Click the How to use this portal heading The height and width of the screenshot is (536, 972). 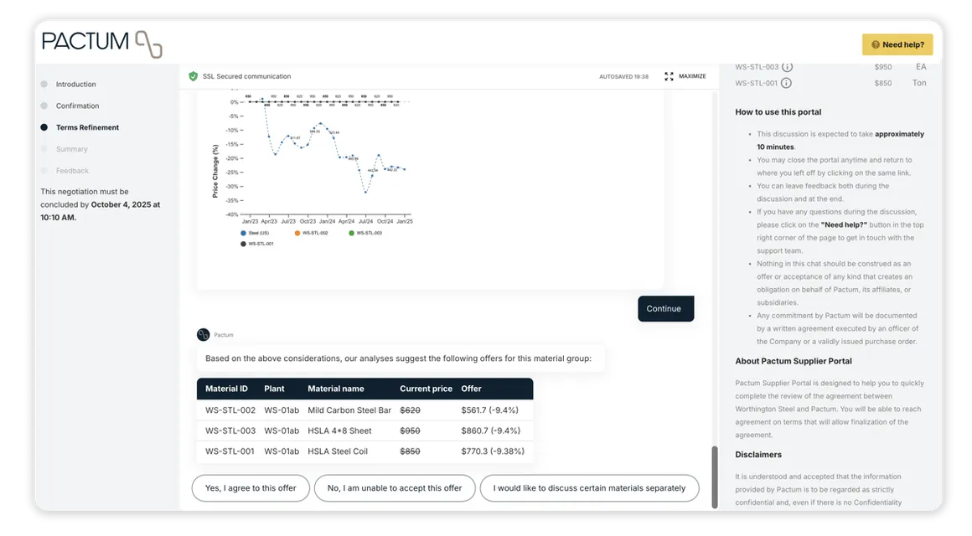pos(778,112)
